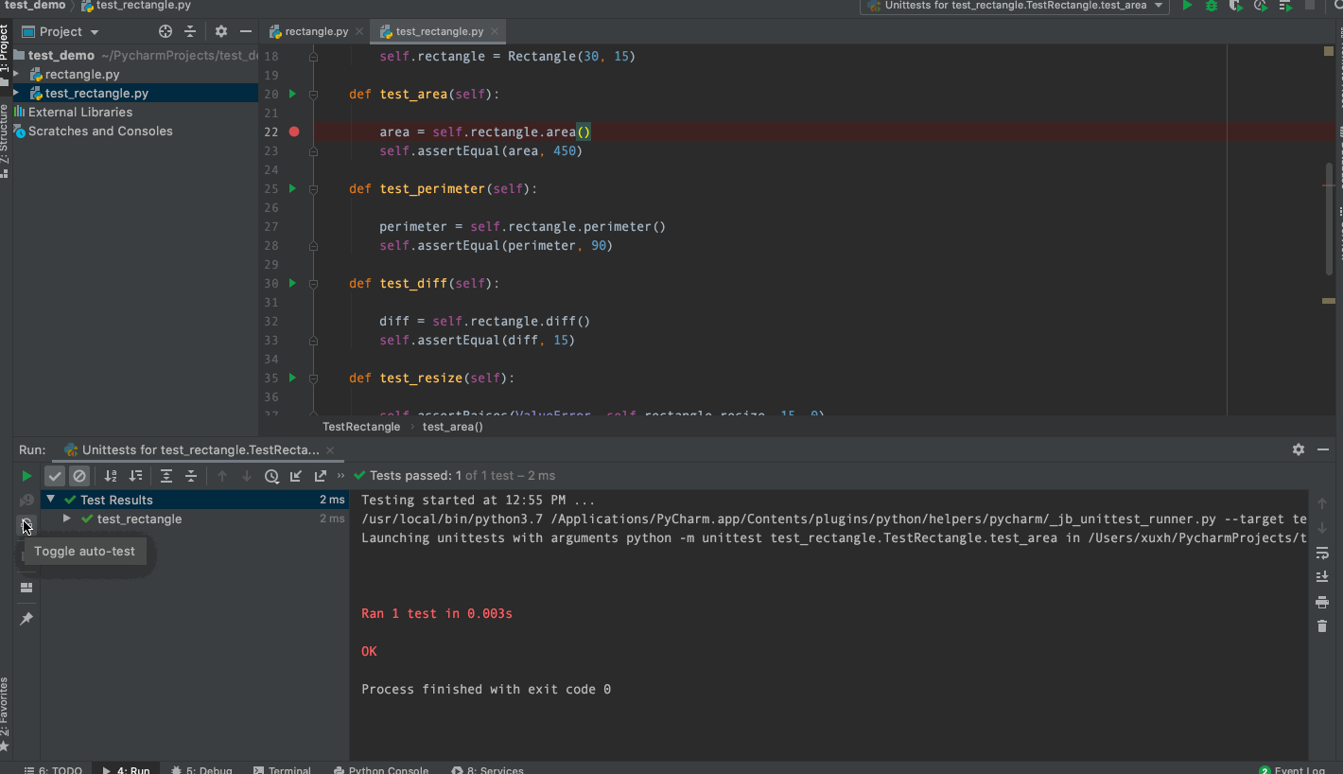Go to next failed test arrow
The height and width of the screenshot is (774, 1343).
pos(247,476)
